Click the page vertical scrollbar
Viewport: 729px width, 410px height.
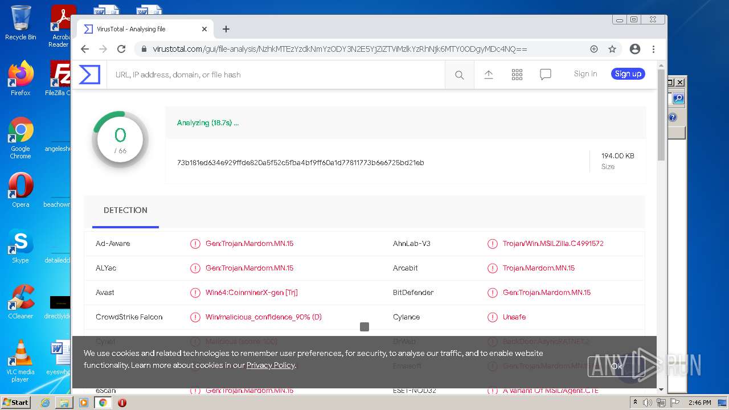click(x=661, y=114)
